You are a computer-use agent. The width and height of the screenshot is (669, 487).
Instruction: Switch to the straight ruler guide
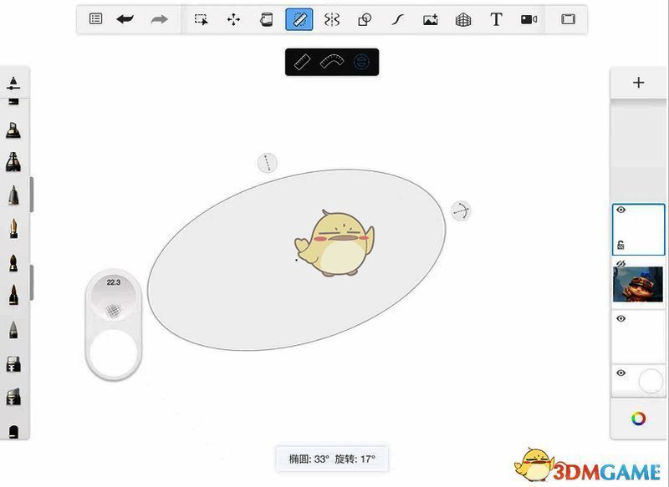click(303, 62)
